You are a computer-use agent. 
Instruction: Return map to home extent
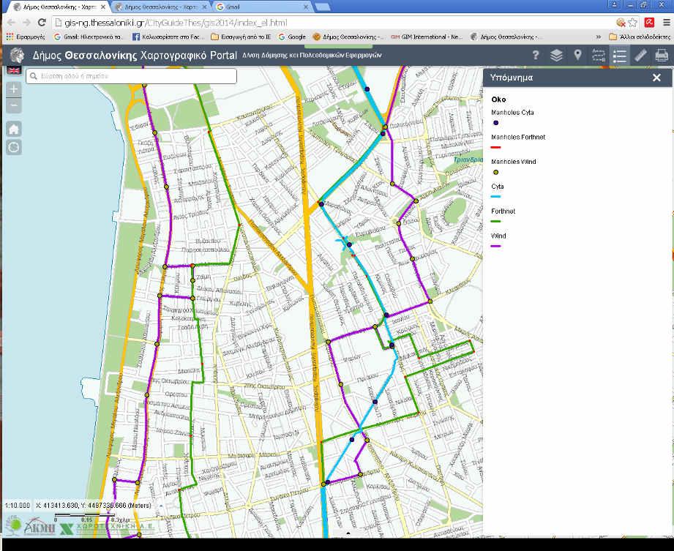coord(14,129)
